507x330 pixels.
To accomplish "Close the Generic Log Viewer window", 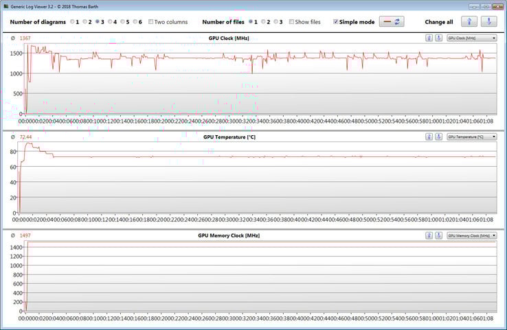I will point(497,6).
